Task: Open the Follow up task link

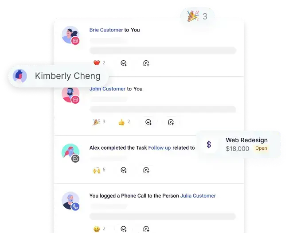Action: [160, 148]
